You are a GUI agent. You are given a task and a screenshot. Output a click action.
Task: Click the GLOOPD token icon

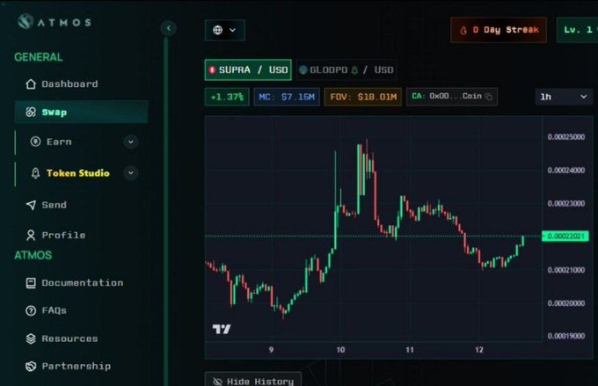303,69
